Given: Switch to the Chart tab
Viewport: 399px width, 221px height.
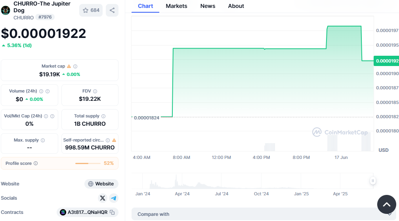Looking at the screenshot, I should point(145,6).
